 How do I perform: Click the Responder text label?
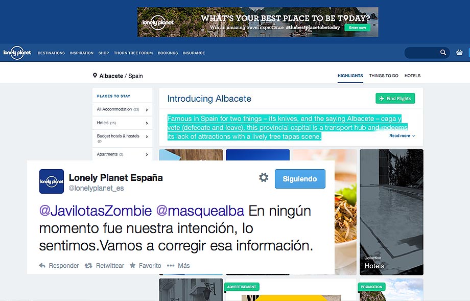[x=64, y=266]
